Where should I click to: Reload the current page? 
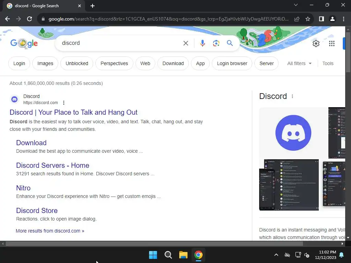29,19
